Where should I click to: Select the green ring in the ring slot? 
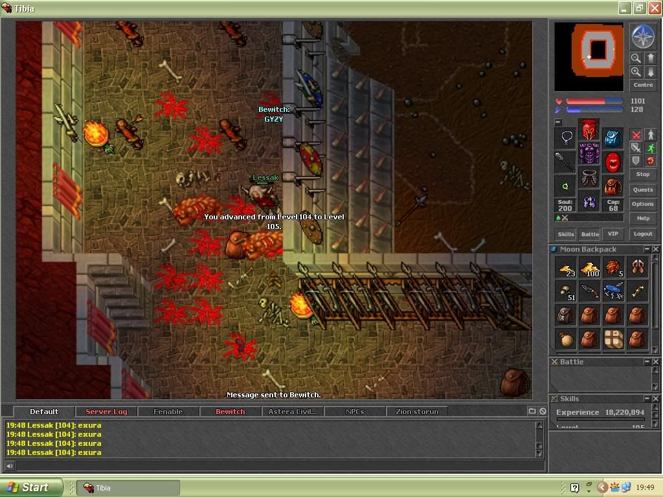(565, 186)
